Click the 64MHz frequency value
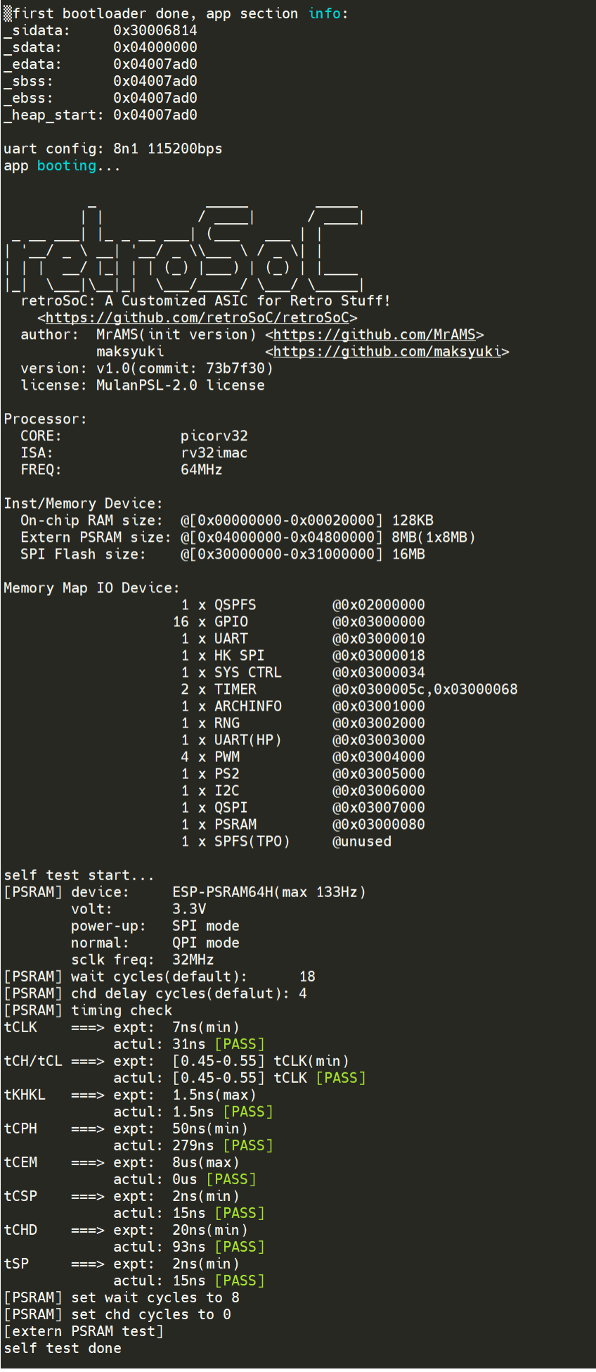 click(201, 470)
